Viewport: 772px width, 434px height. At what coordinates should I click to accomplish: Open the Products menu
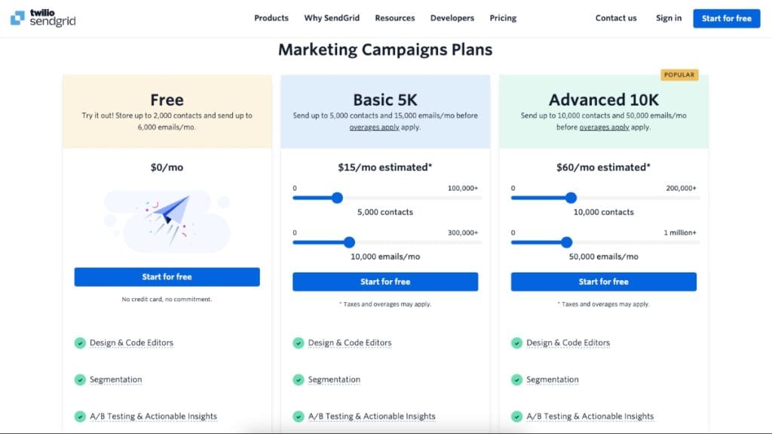tap(271, 18)
